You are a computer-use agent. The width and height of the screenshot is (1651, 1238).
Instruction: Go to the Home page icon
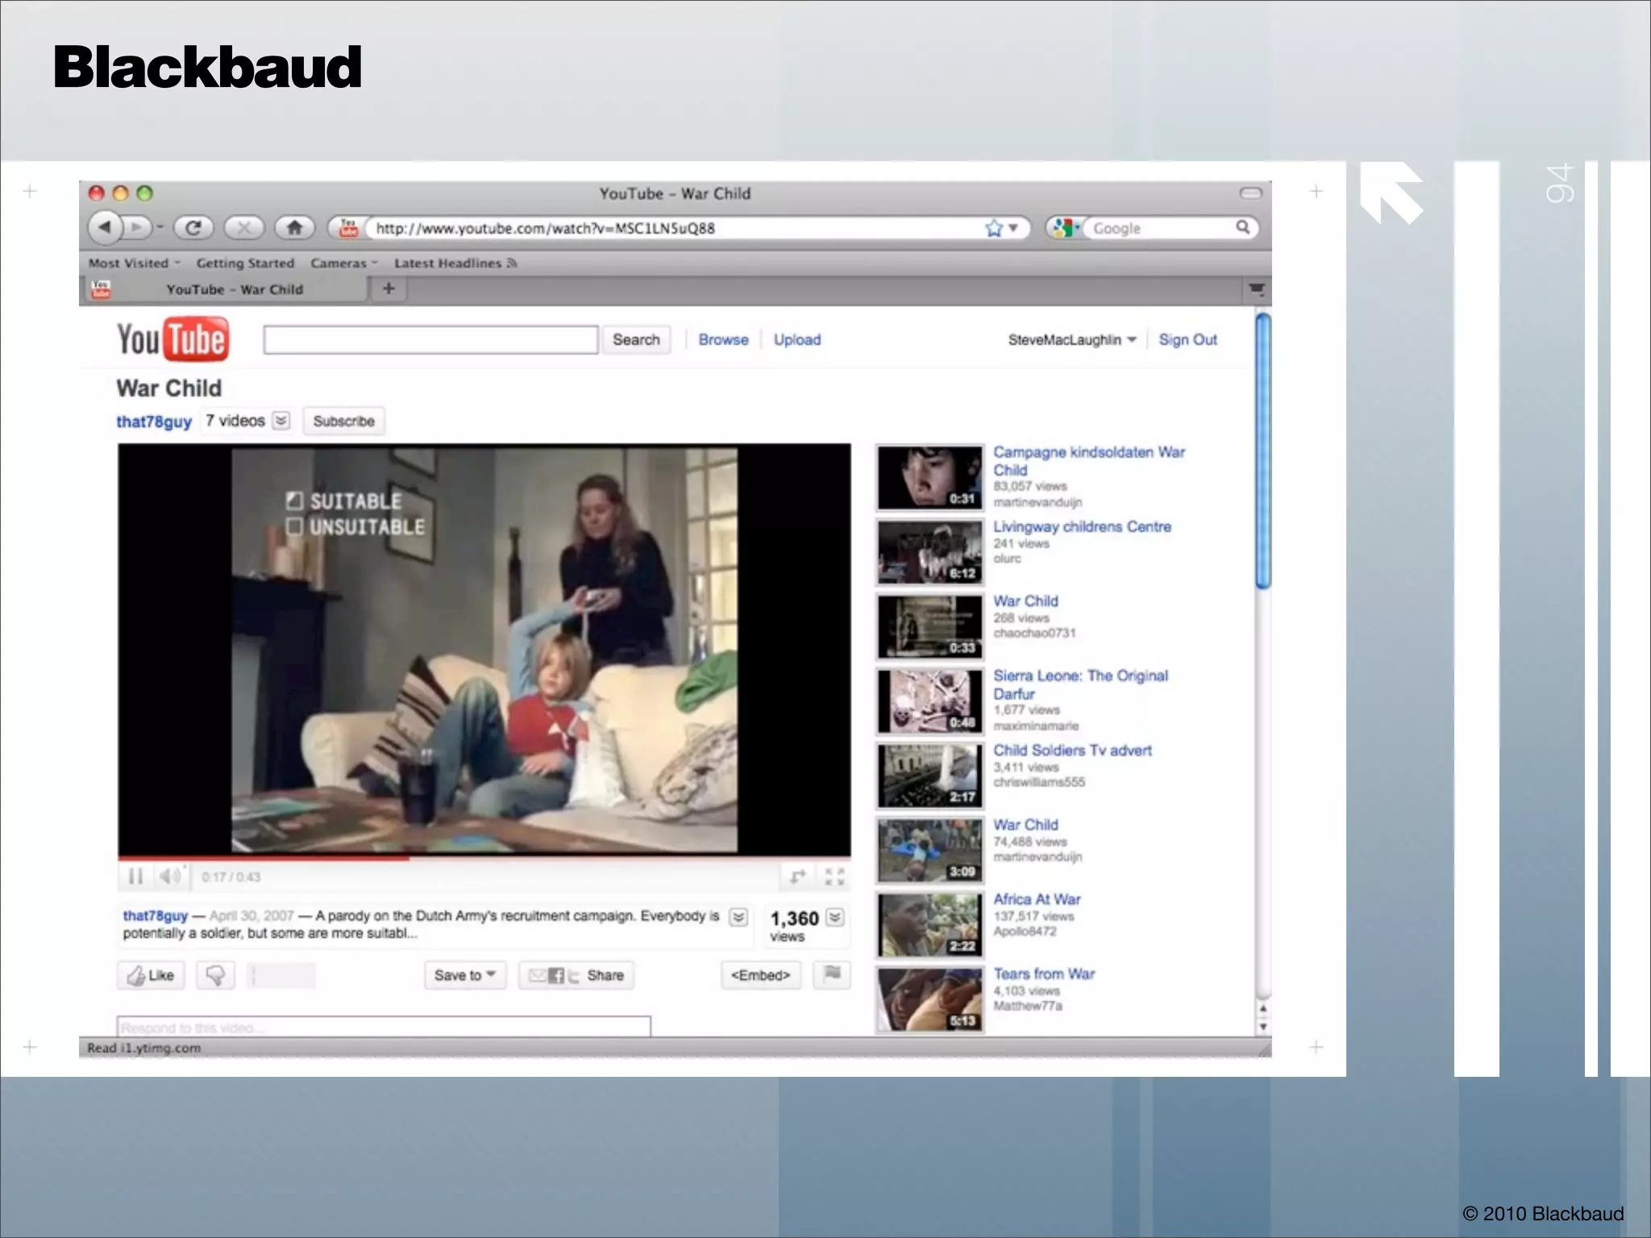point(294,228)
